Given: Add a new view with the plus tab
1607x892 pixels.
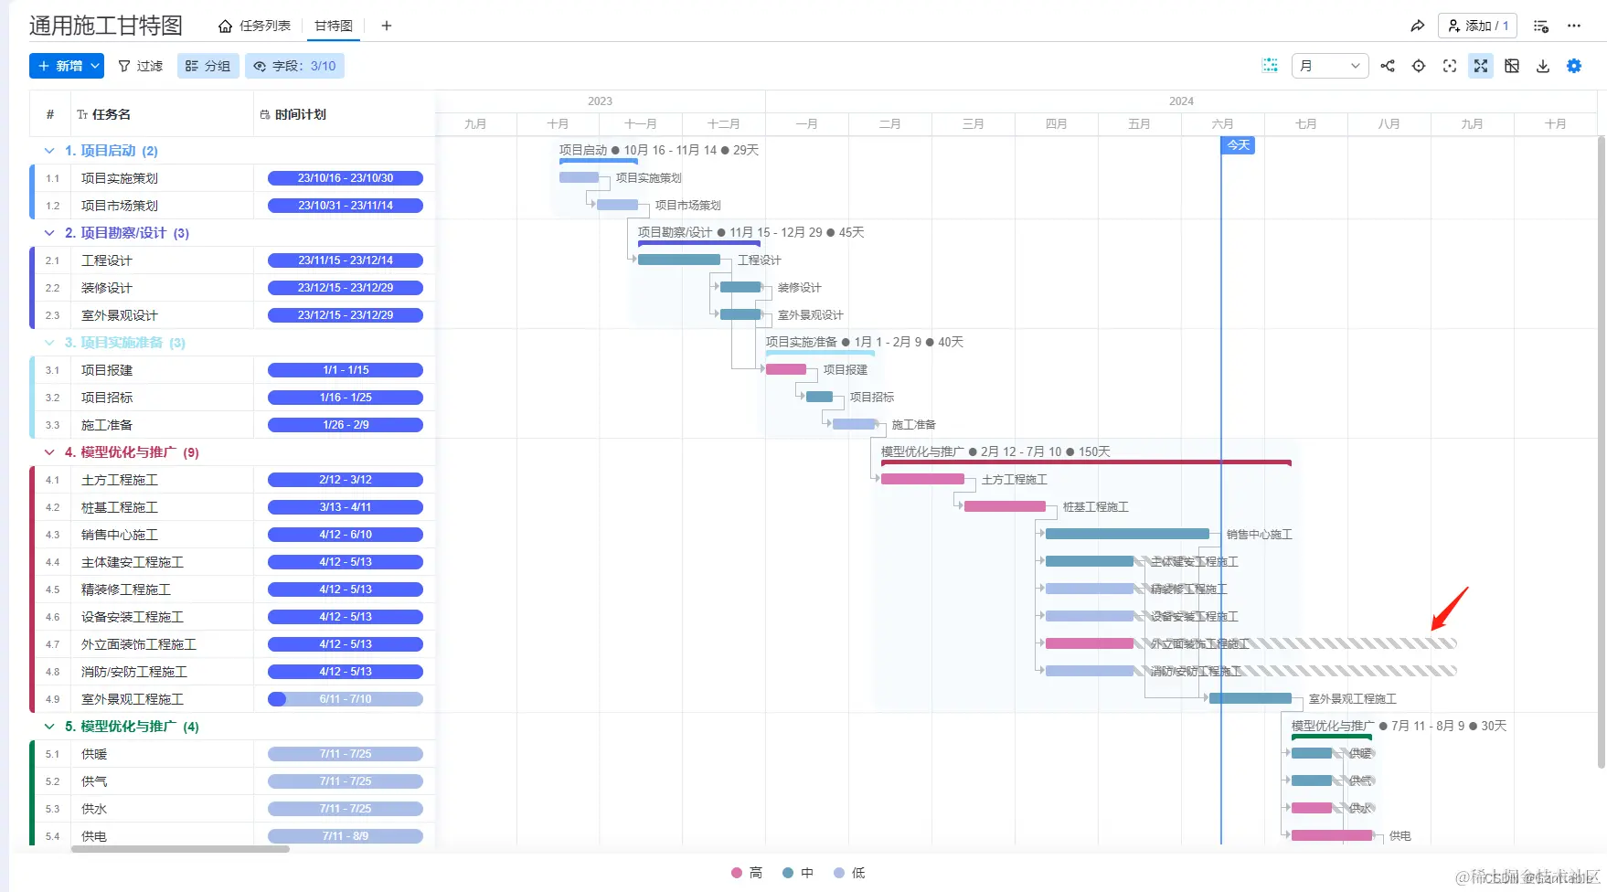Looking at the screenshot, I should [387, 26].
